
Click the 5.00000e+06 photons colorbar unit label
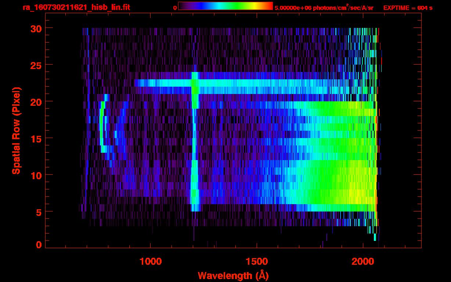coord(324,8)
